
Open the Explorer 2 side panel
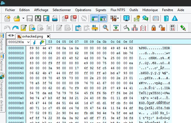[2, 64]
